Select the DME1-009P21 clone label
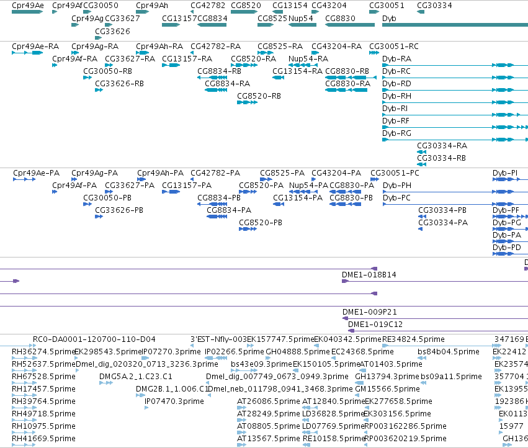 click(x=369, y=312)
